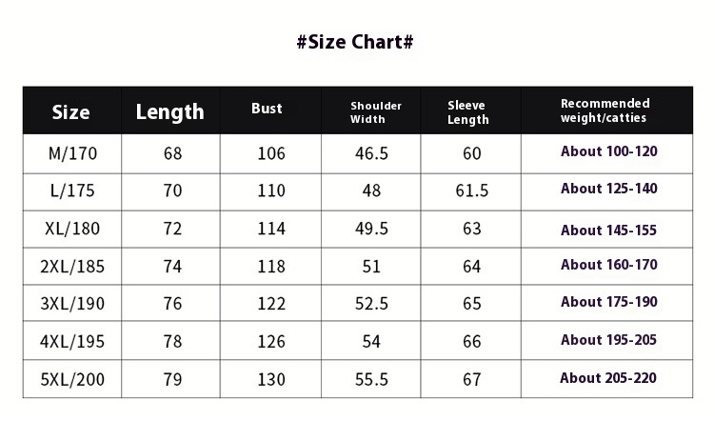Select the 3XL/190 size cell
Image resolution: width=714 pixels, height=421 pixels.
[72, 304]
